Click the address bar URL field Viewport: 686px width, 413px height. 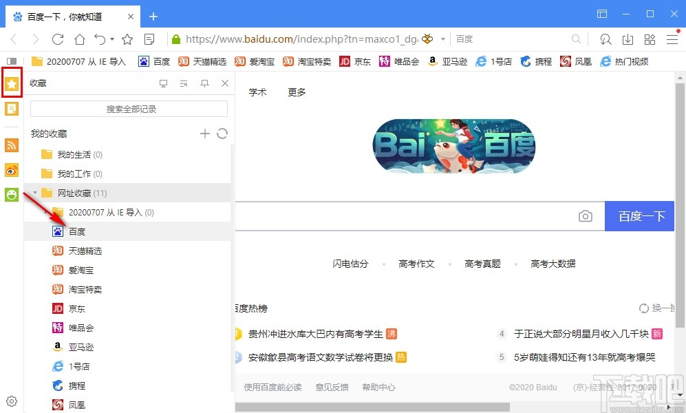(x=302, y=39)
